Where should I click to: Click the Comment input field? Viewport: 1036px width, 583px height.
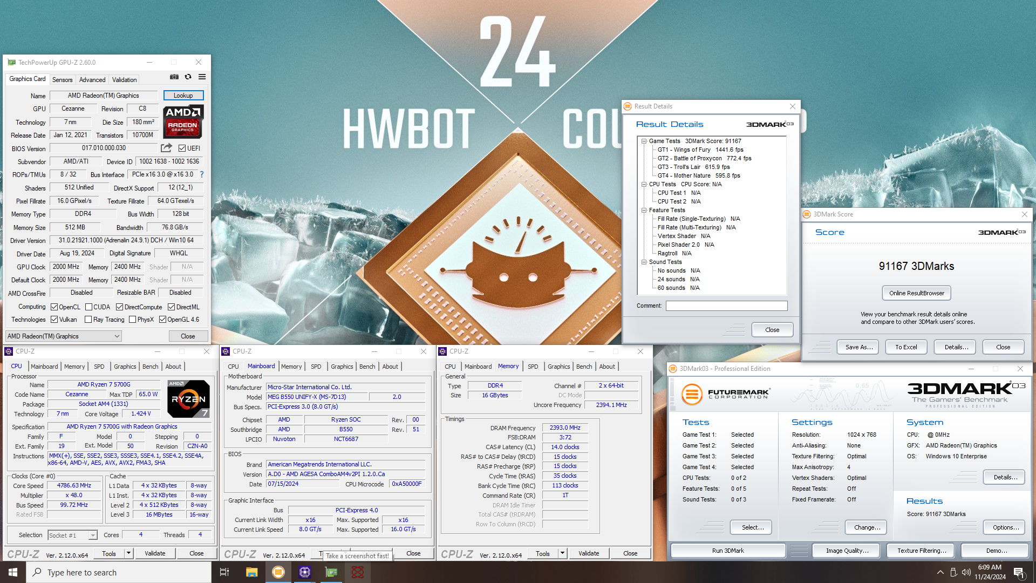coord(726,306)
